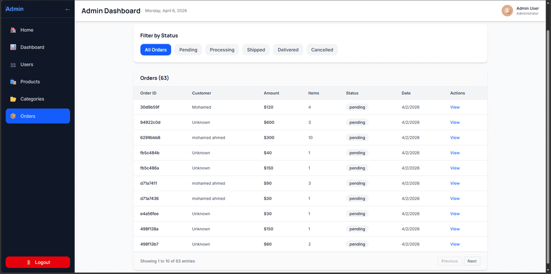
Task: Click the page's vertical scrollbar
Action: (x=548, y=135)
